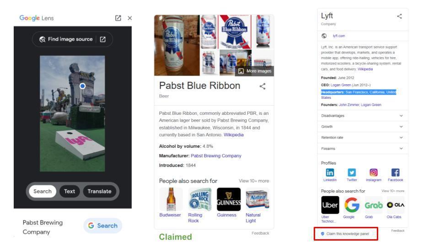The width and height of the screenshot is (439, 247).
Task: Click the Find image source button
Action: pyautogui.click(x=66, y=39)
